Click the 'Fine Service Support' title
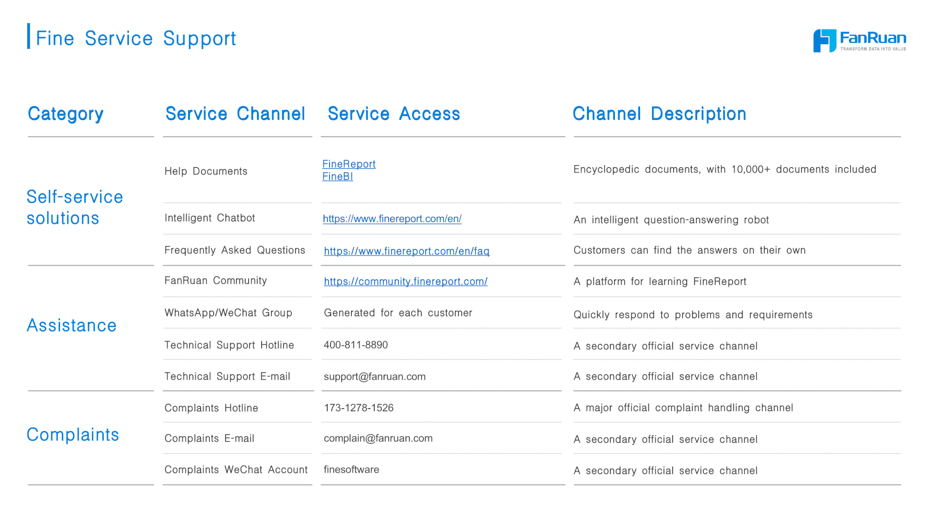931x516 pixels. 136,38
